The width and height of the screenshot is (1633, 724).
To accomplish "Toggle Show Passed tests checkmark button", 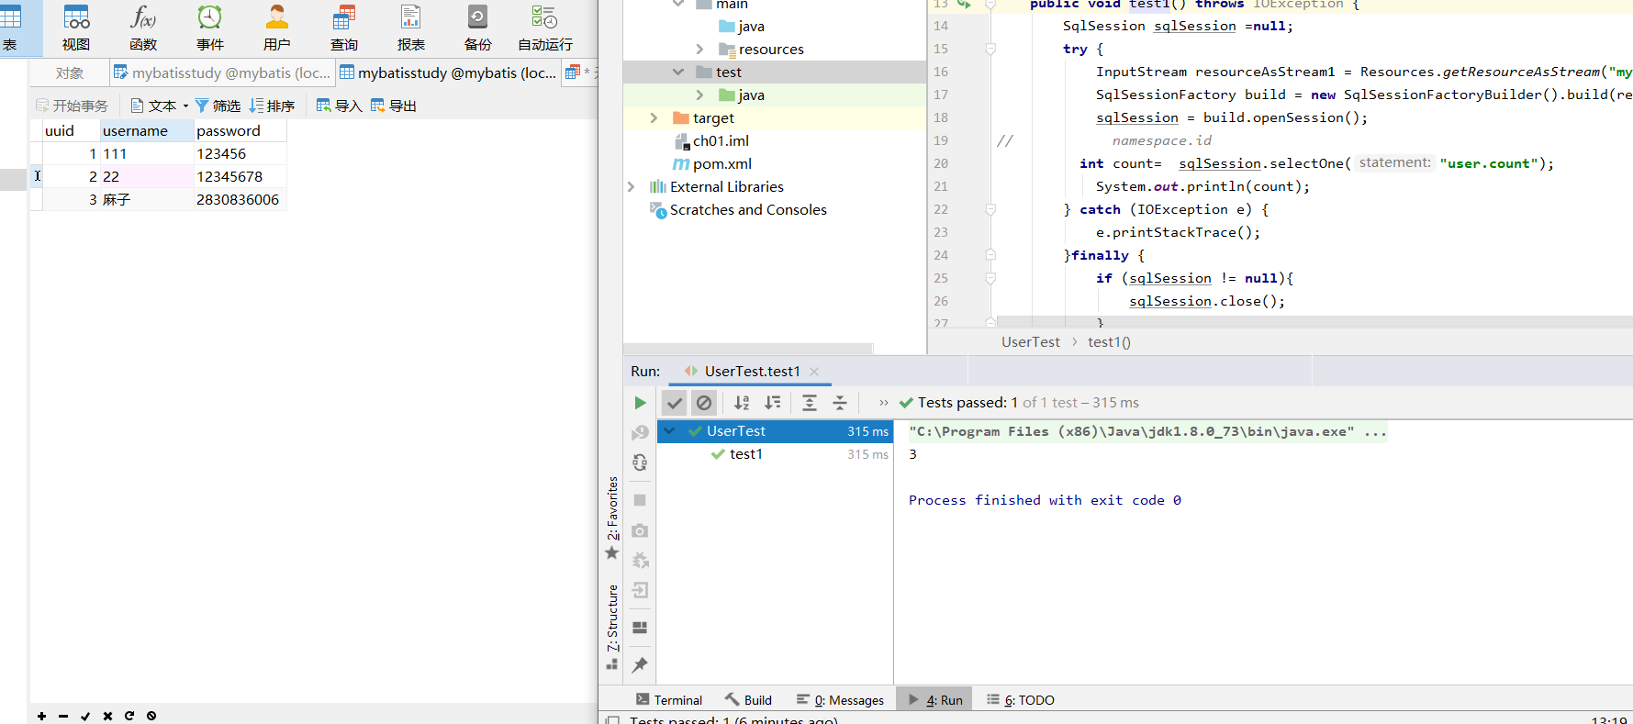I will pos(675,403).
